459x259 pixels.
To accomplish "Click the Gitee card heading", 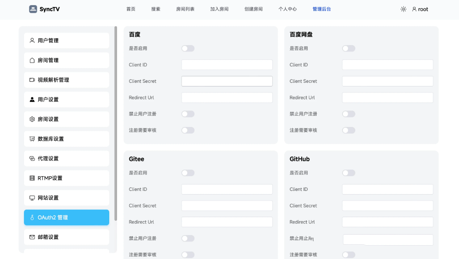I will click(x=136, y=159).
